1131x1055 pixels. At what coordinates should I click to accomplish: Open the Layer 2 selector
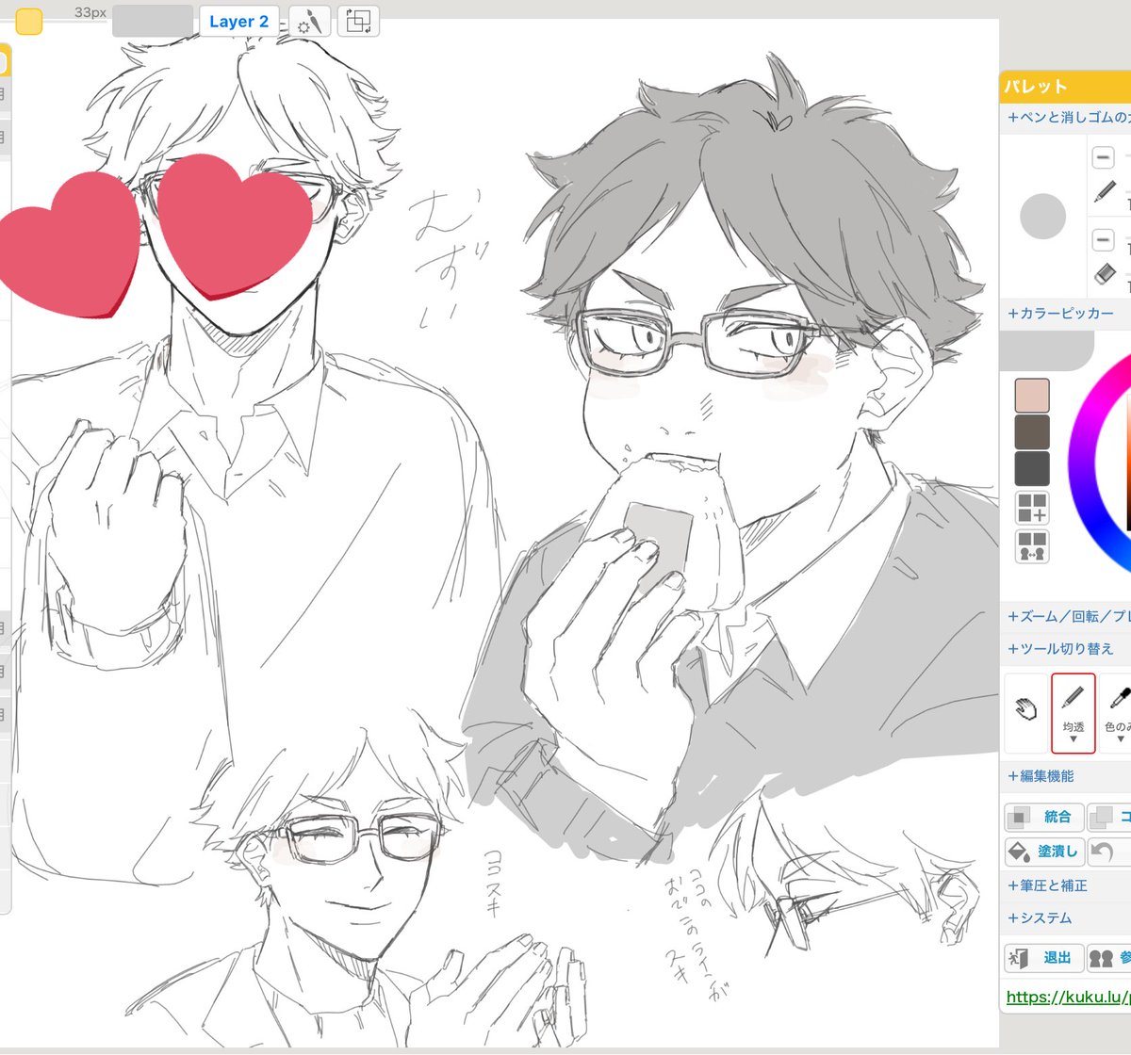pyautogui.click(x=238, y=21)
